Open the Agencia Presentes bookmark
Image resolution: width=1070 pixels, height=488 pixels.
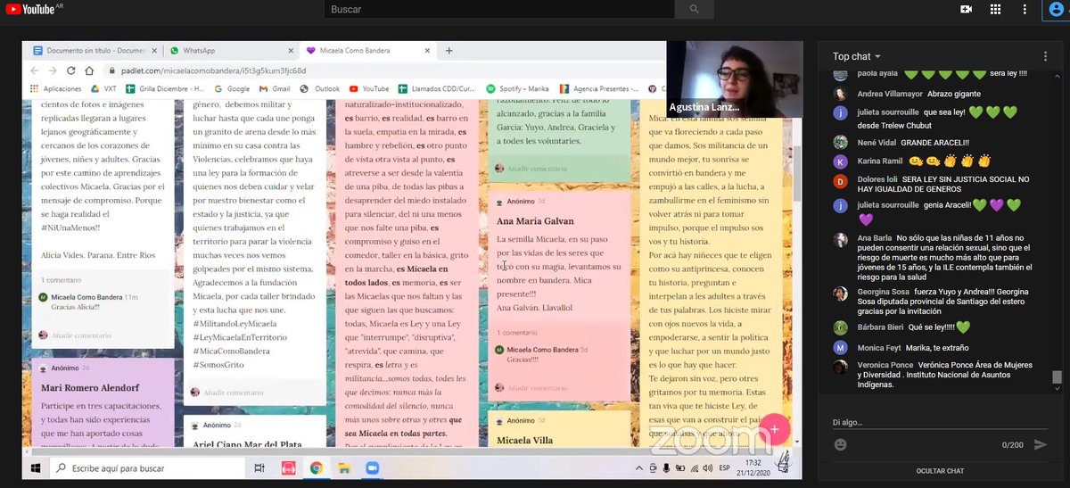coord(599,88)
